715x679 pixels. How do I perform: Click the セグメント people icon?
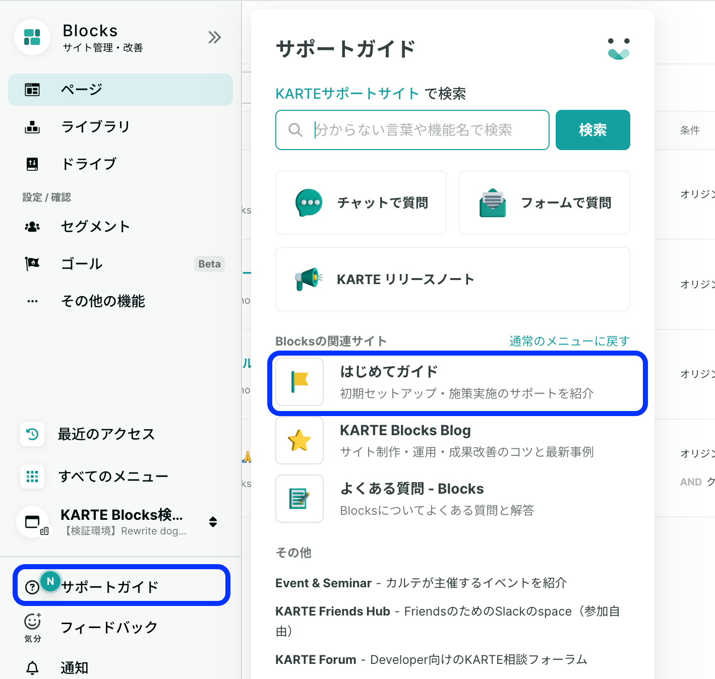coord(32,227)
